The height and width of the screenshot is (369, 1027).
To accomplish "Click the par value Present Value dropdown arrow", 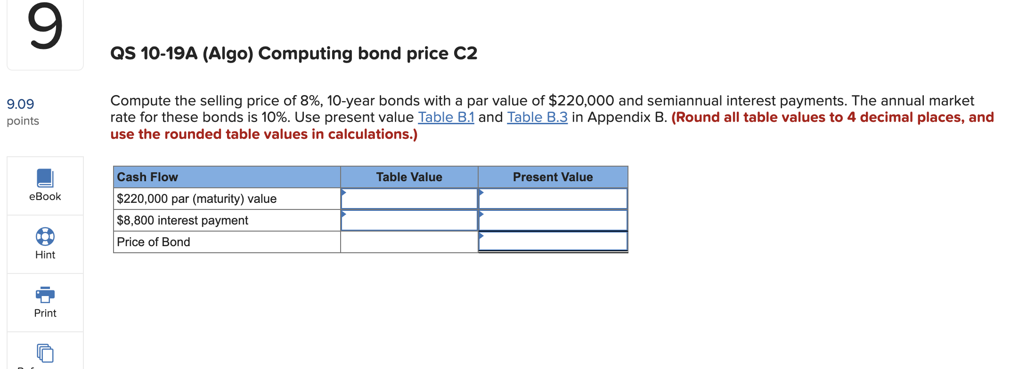I will click(x=482, y=193).
